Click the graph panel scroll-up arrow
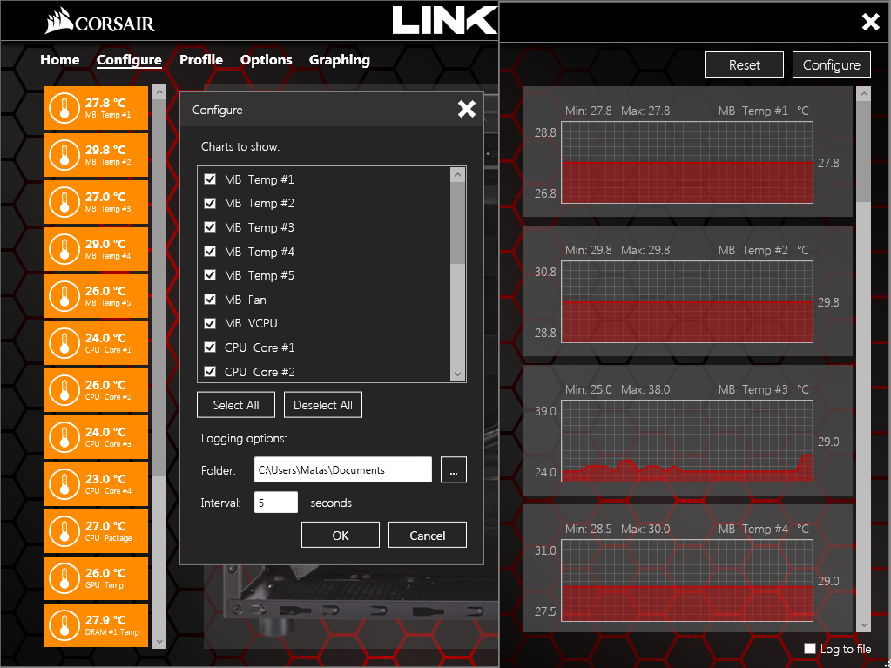The height and width of the screenshot is (668, 891). [863, 94]
